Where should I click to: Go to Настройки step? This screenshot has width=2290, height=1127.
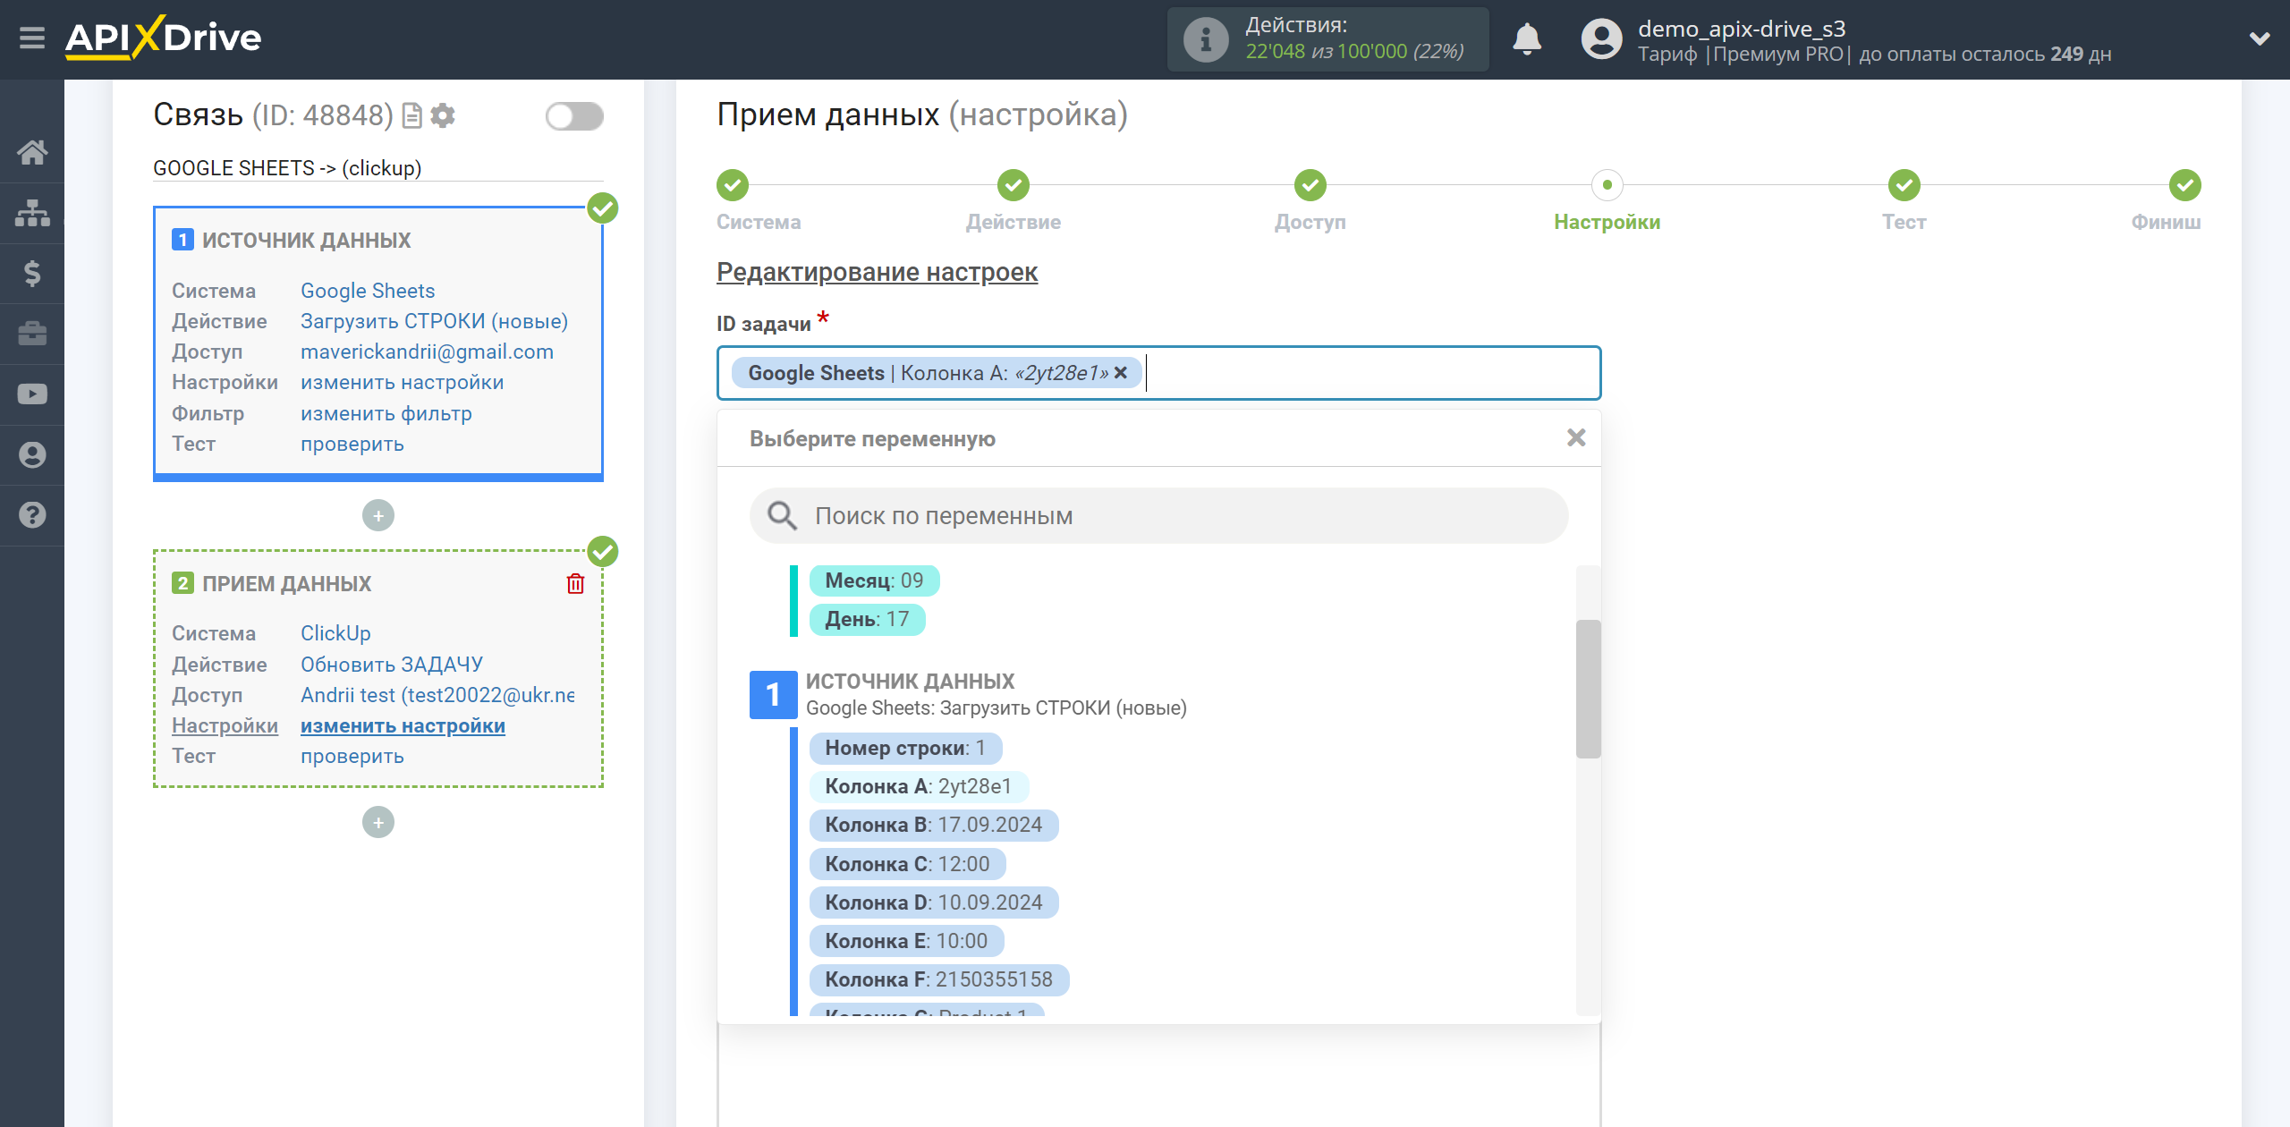point(1607,185)
